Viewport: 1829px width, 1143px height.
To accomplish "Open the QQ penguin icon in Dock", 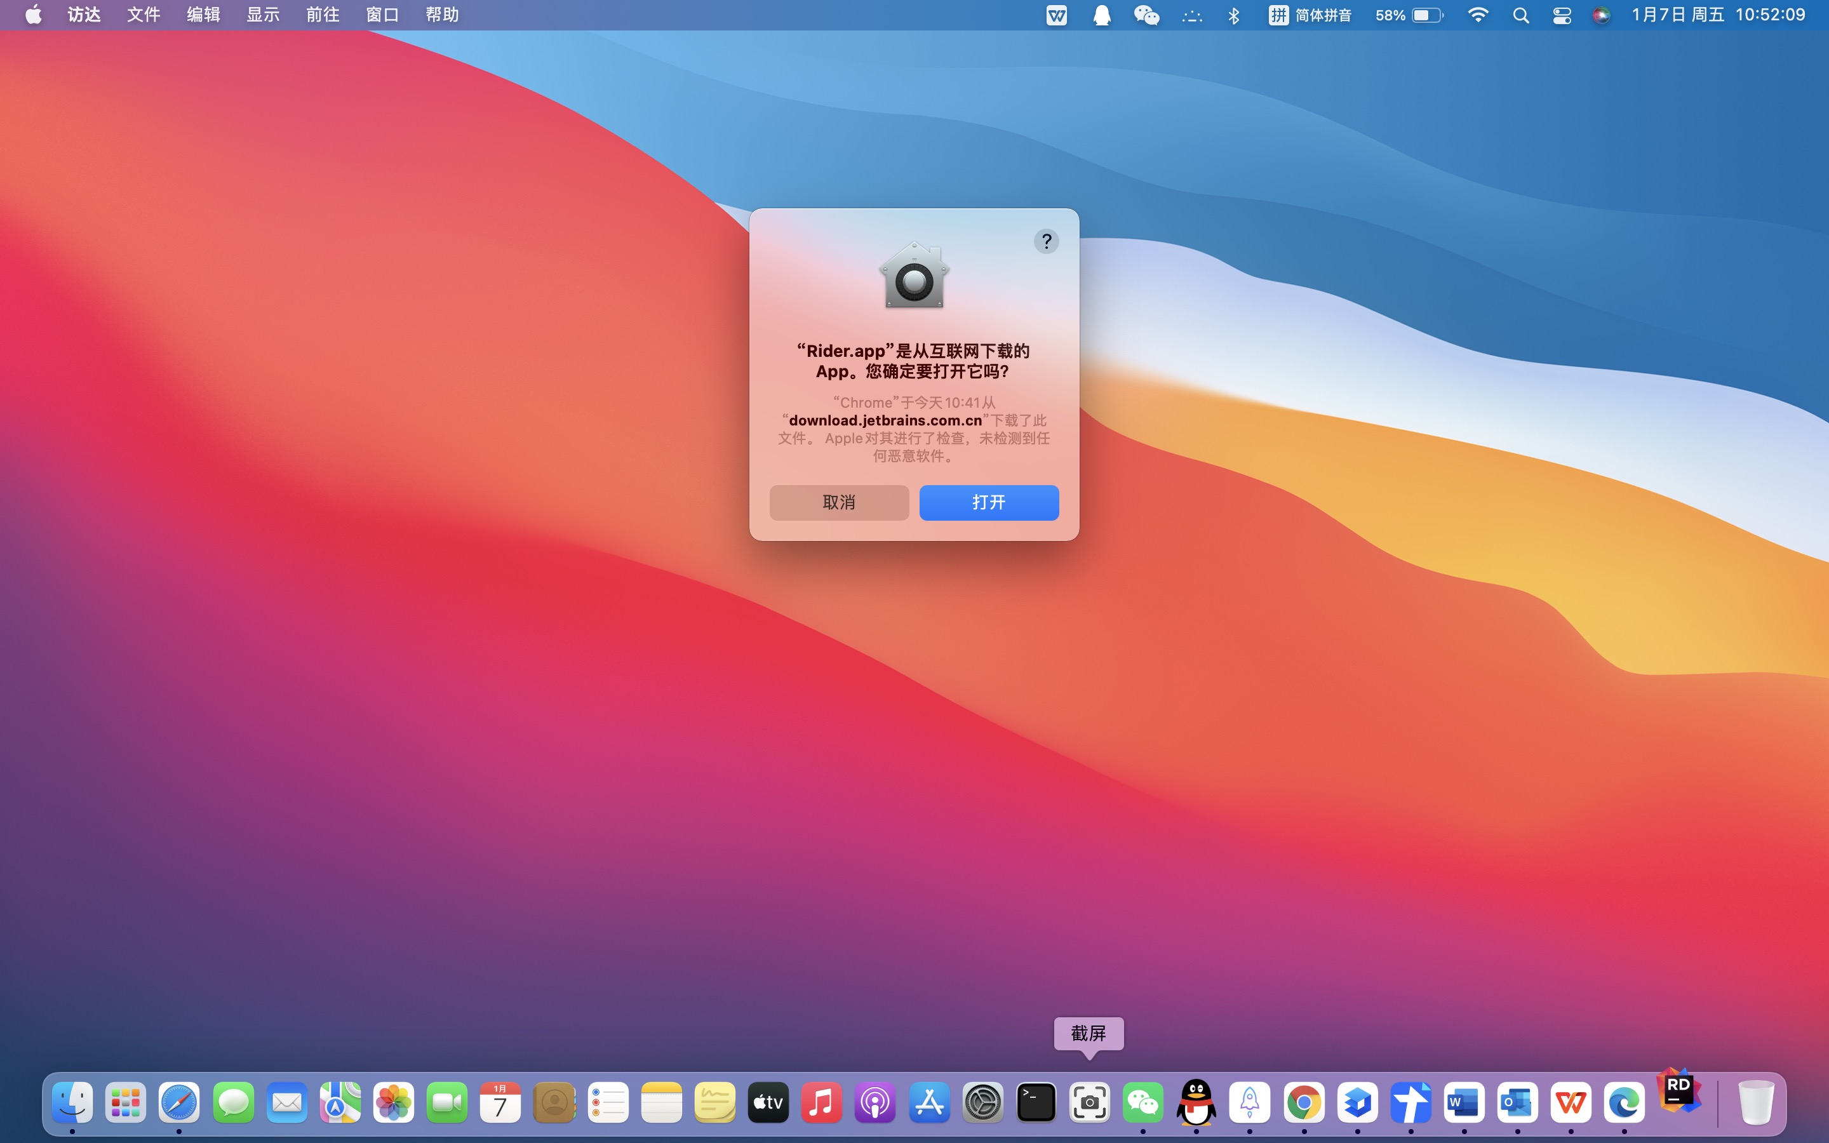I will 1196,1103.
